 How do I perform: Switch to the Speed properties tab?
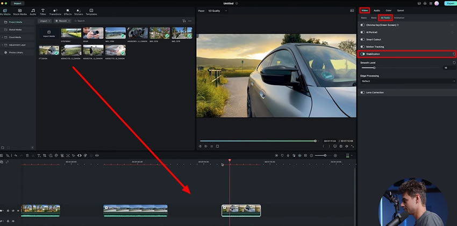click(401, 11)
